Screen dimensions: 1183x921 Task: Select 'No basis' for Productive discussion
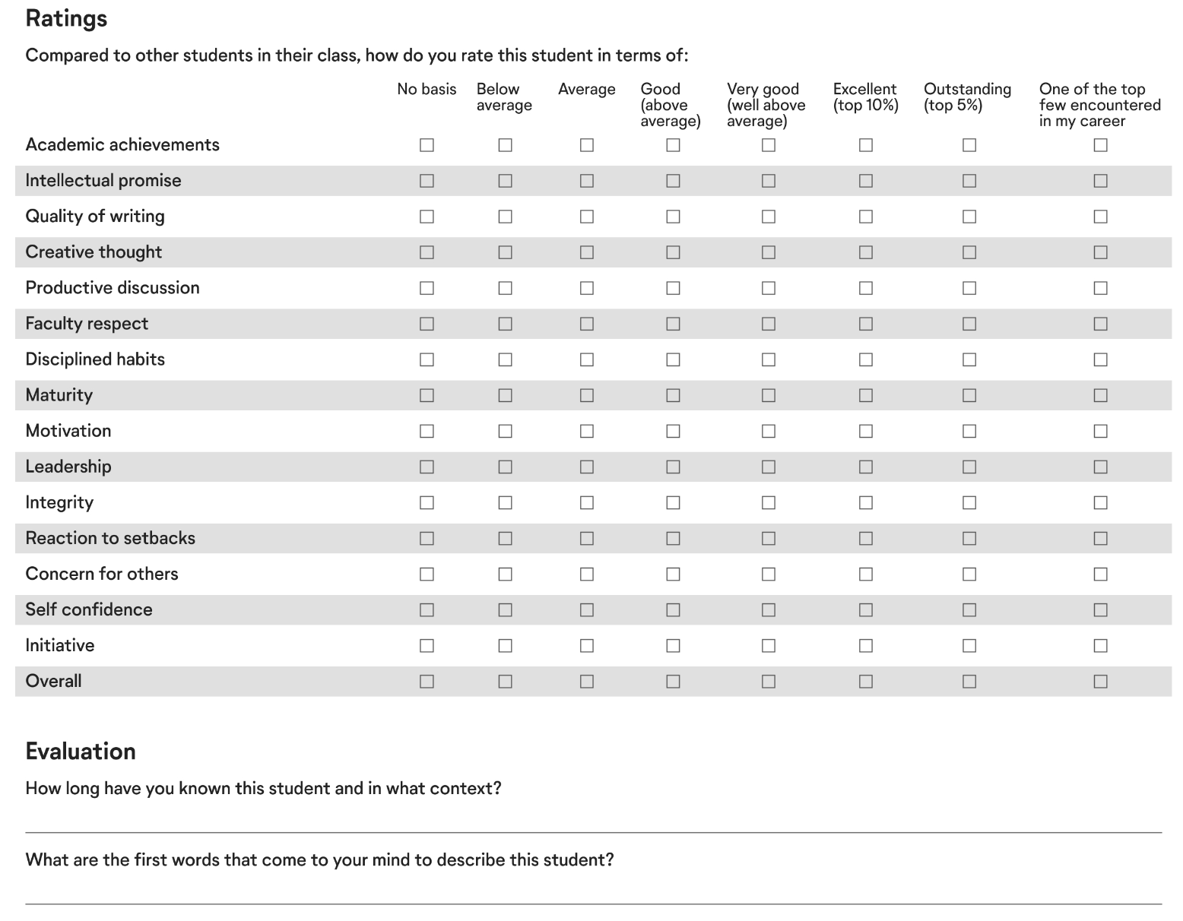(x=426, y=287)
